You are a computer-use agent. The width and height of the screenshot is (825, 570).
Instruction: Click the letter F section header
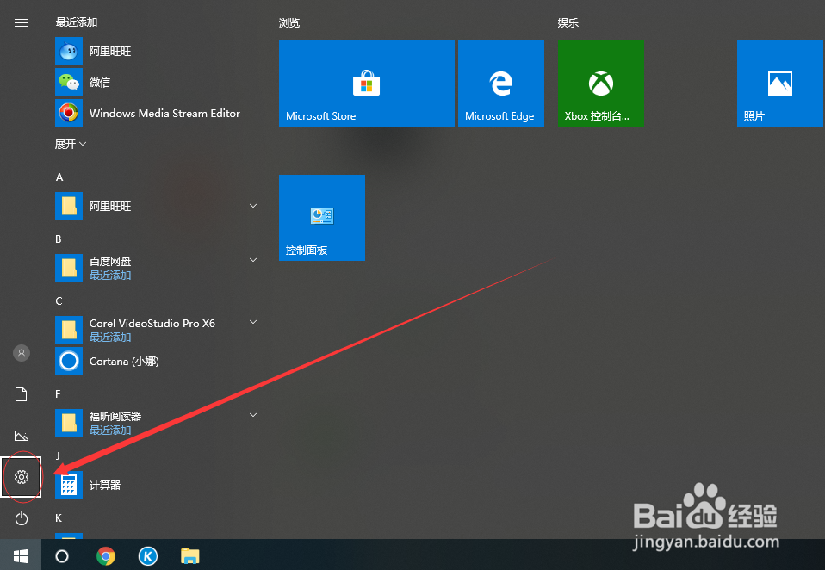(58, 393)
